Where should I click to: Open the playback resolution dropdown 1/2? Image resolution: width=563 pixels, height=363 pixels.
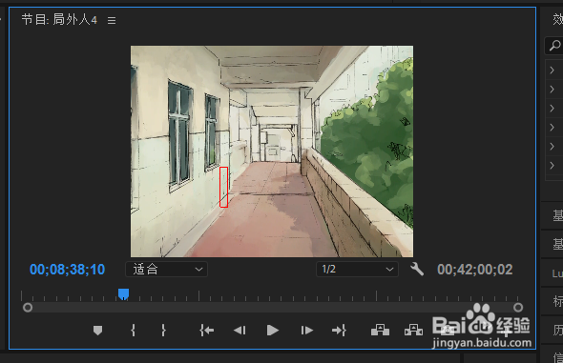(x=357, y=269)
